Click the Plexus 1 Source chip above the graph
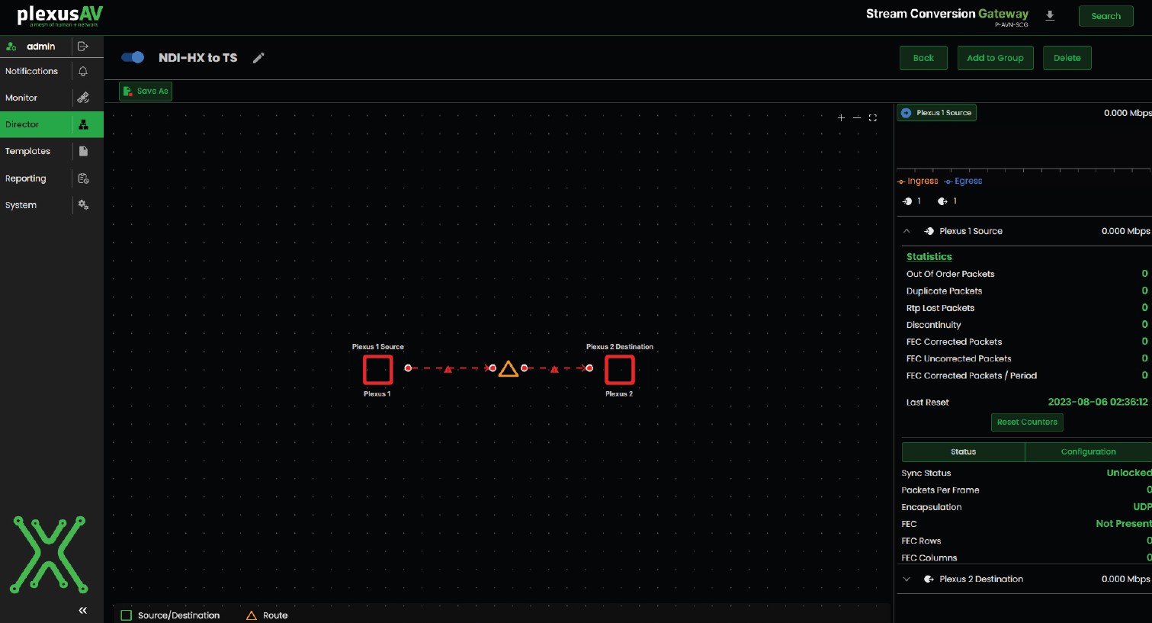The height and width of the screenshot is (623, 1152). click(936, 113)
